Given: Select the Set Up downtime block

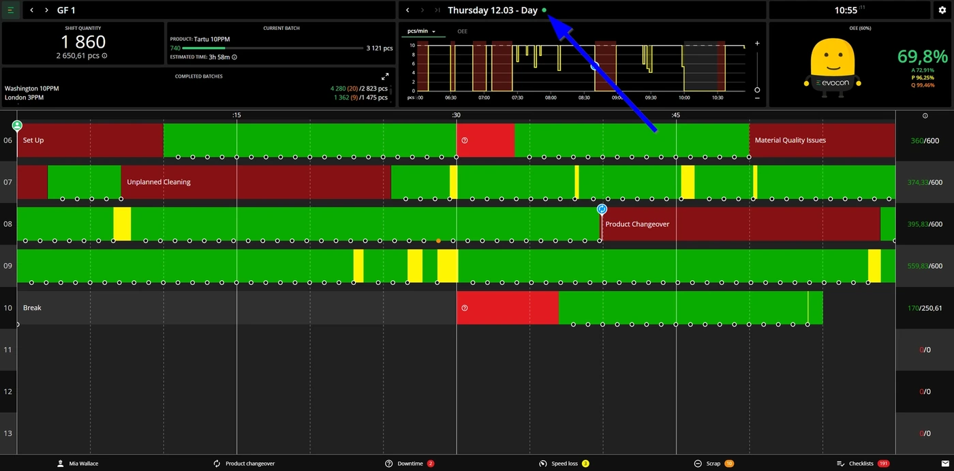Looking at the screenshot, I should click(90, 140).
